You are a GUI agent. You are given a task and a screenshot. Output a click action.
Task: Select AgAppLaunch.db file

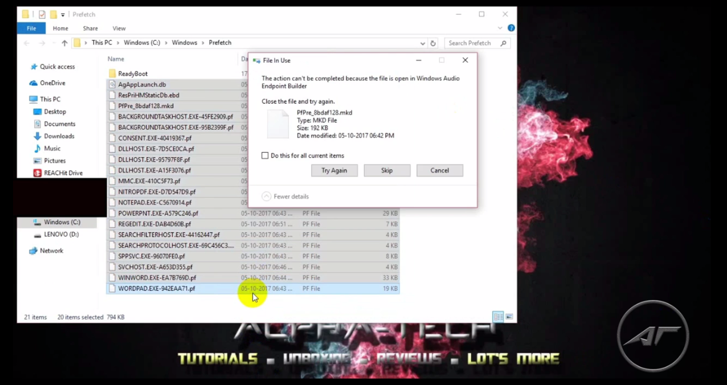point(142,84)
